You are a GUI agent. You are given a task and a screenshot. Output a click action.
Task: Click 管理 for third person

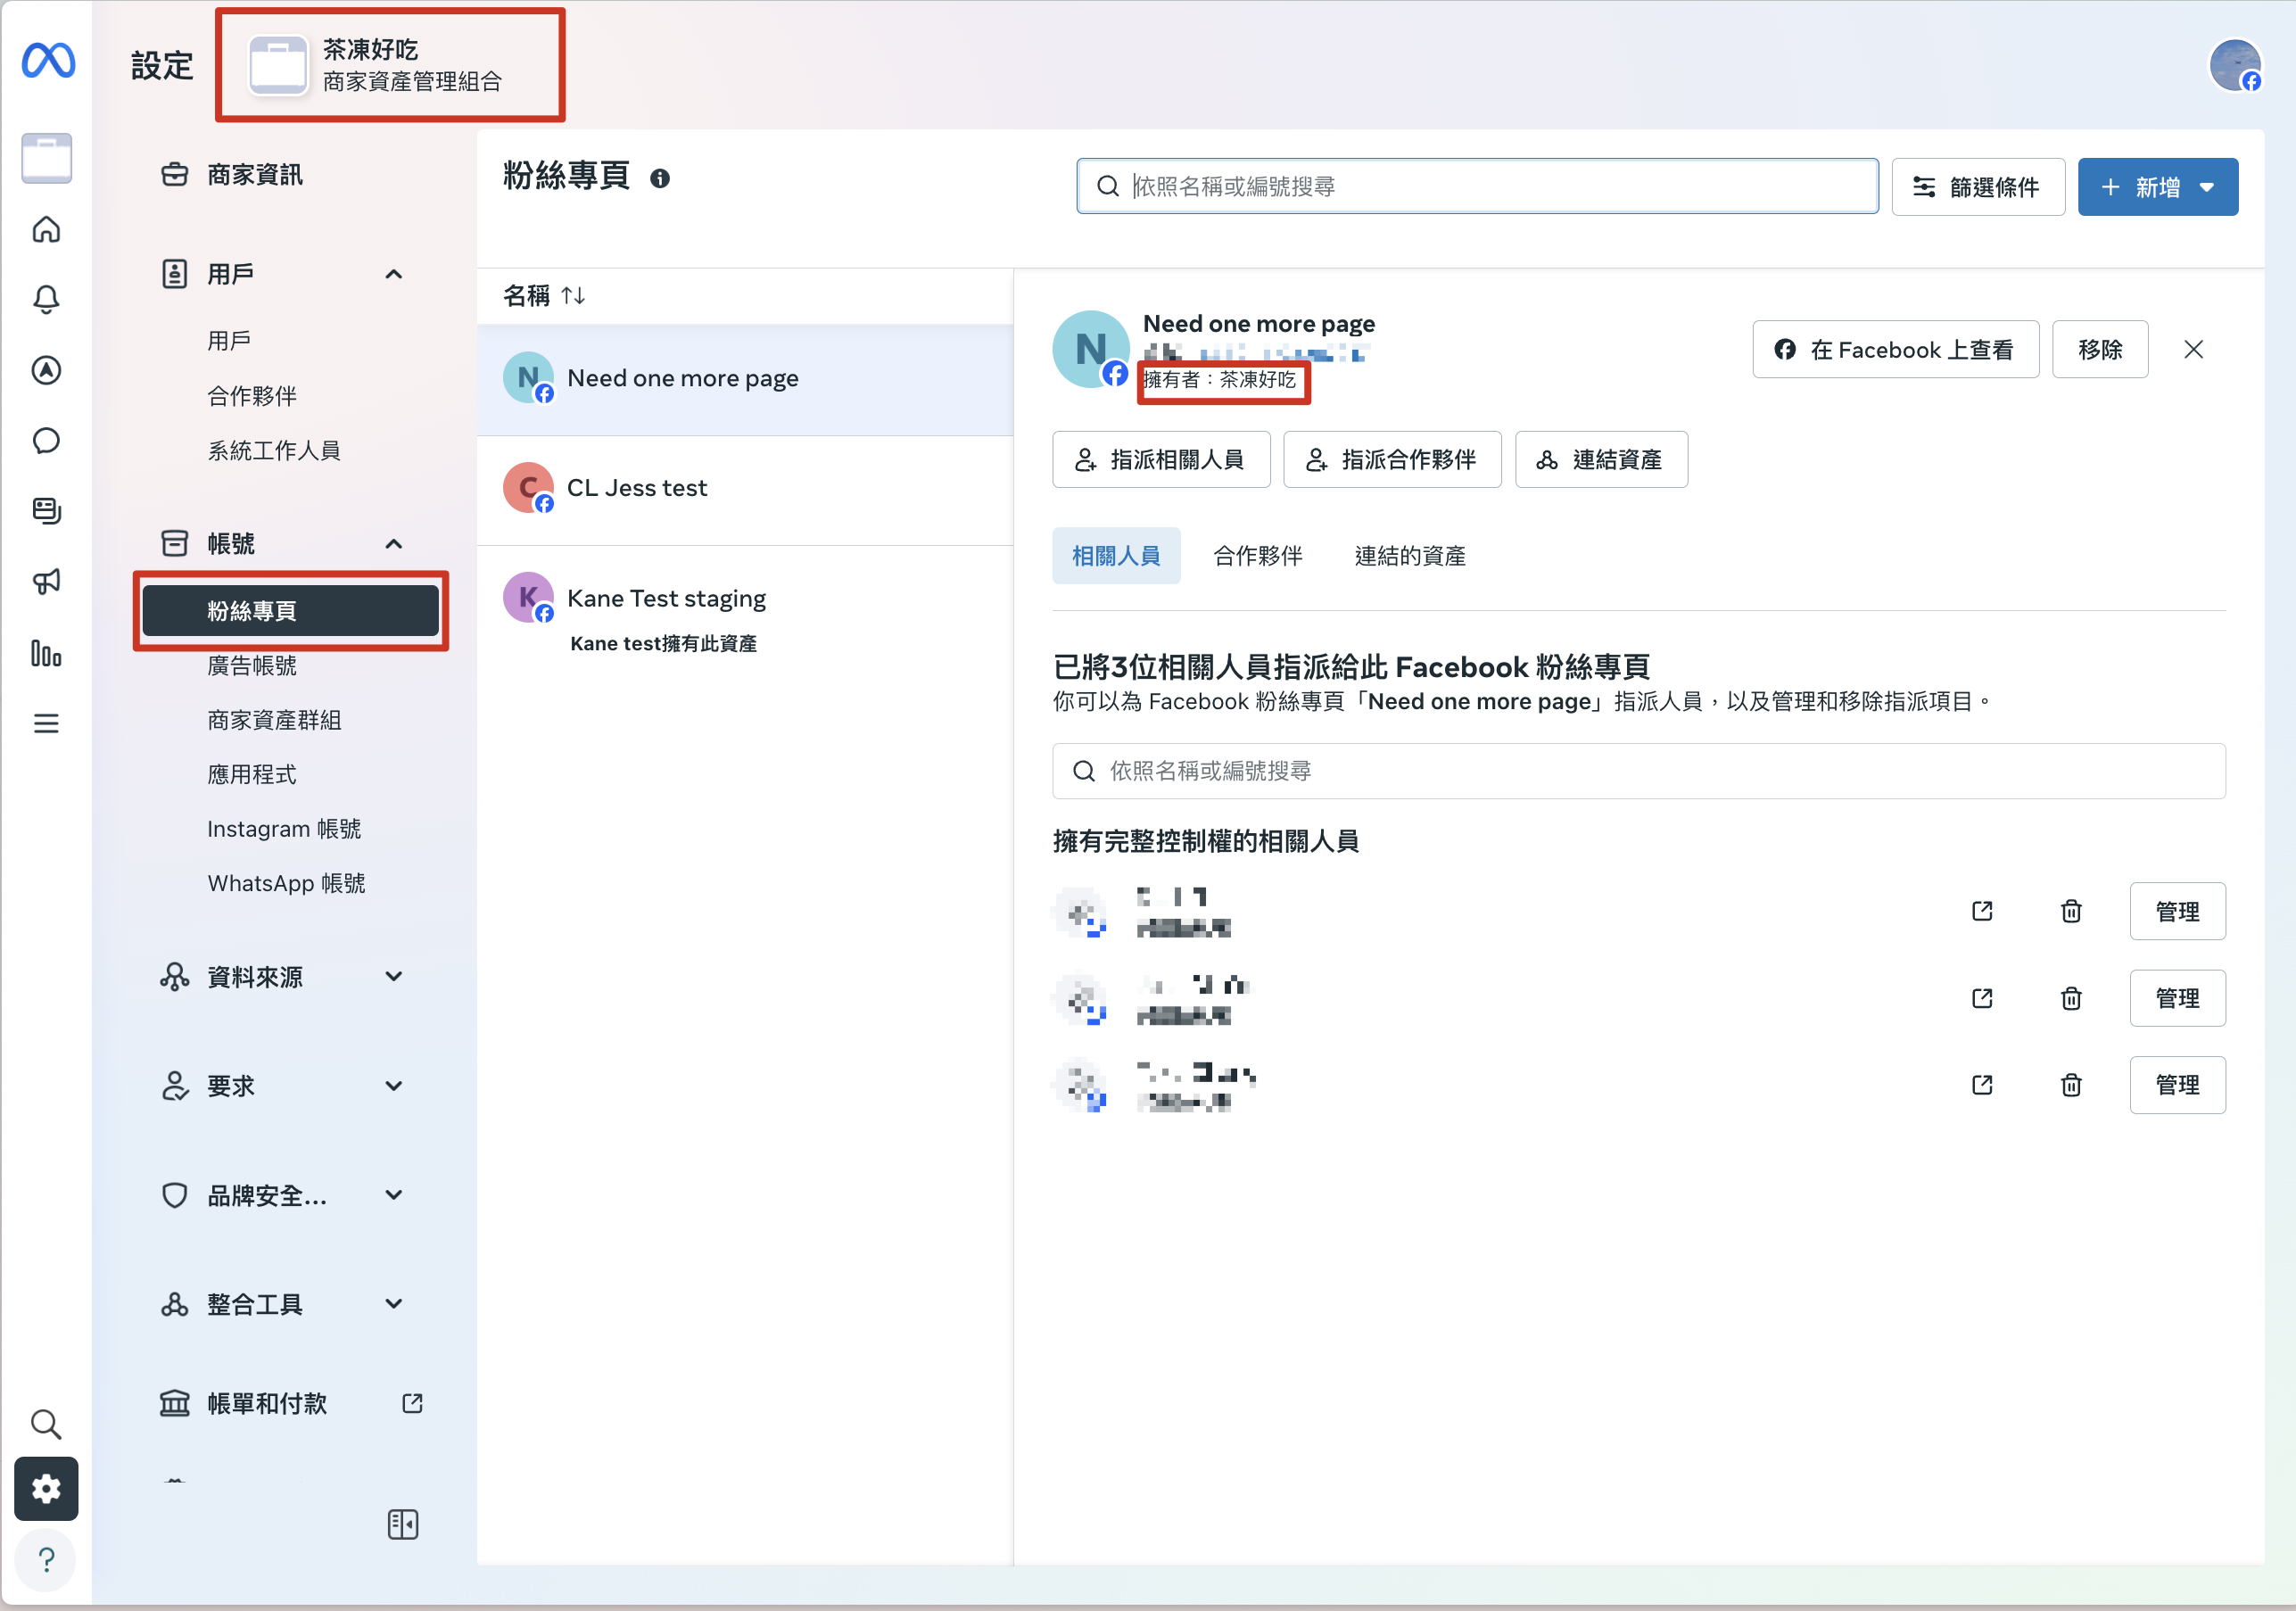point(2177,1085)
